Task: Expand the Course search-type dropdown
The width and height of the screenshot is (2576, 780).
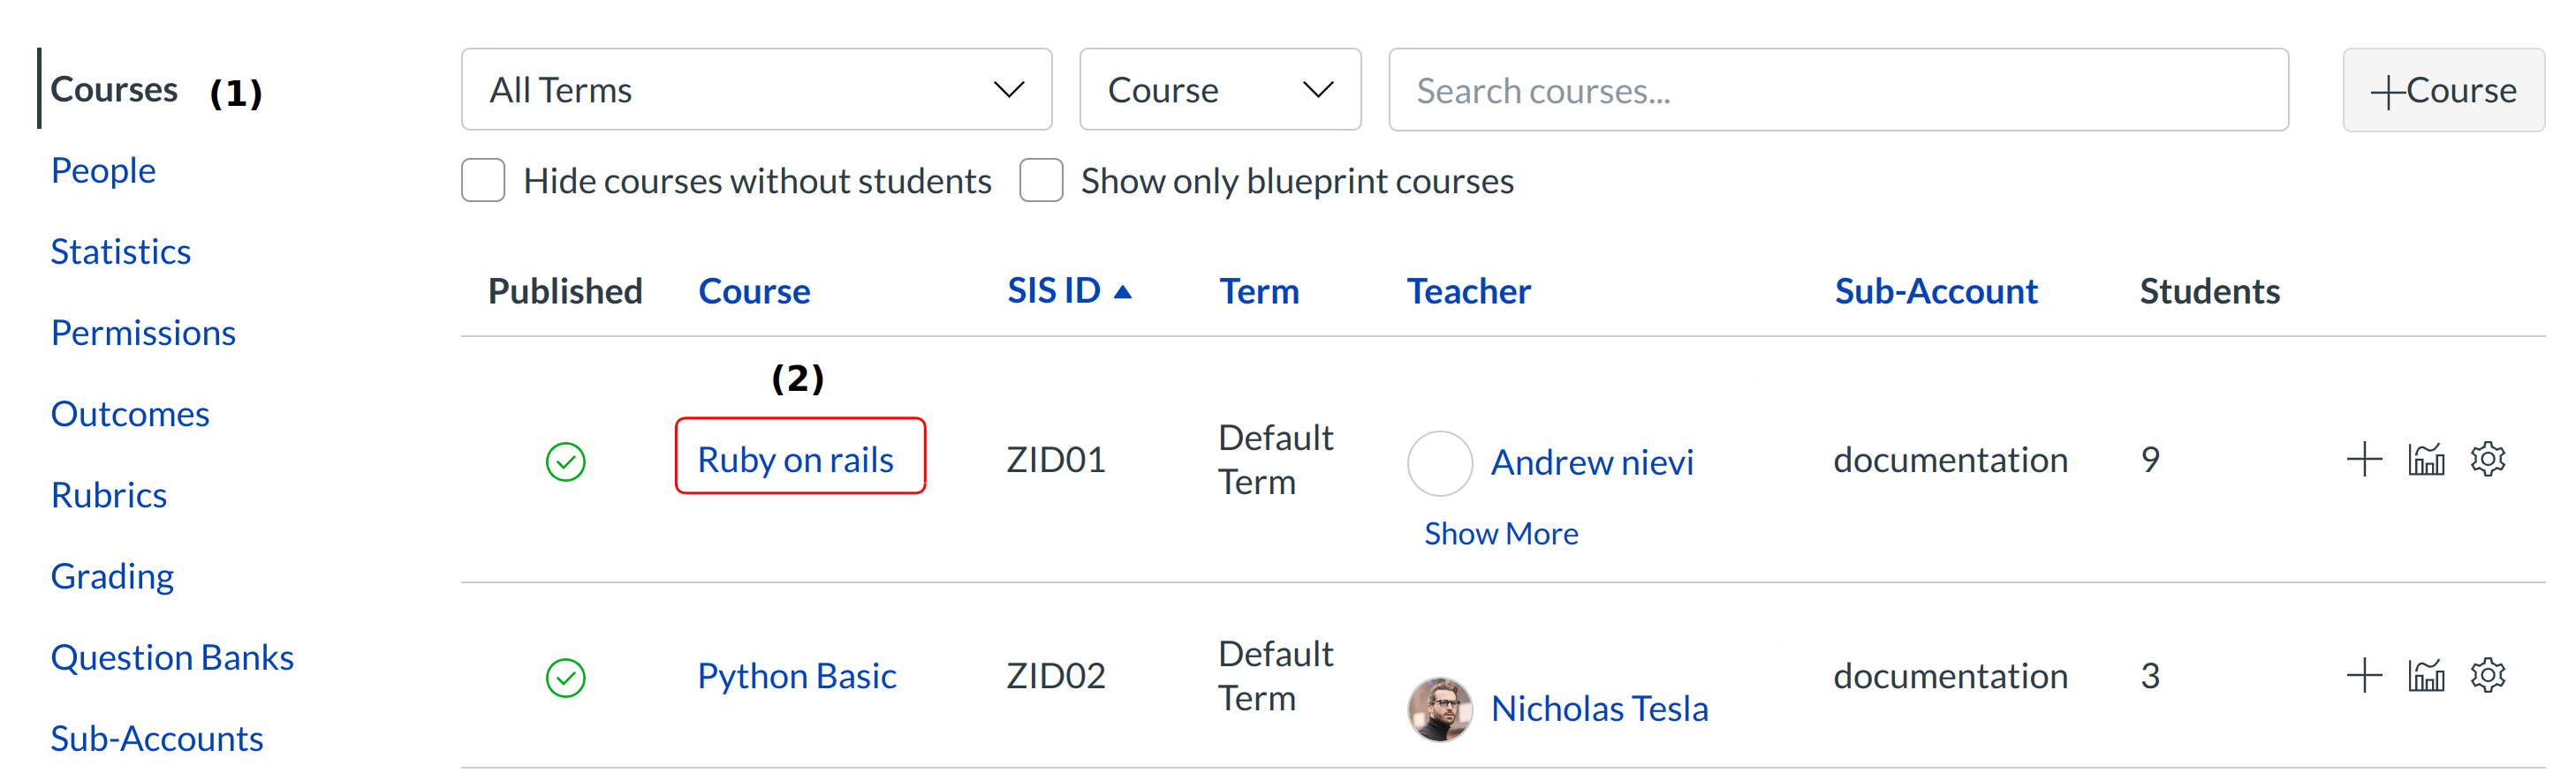Action: coord(1219,90)
